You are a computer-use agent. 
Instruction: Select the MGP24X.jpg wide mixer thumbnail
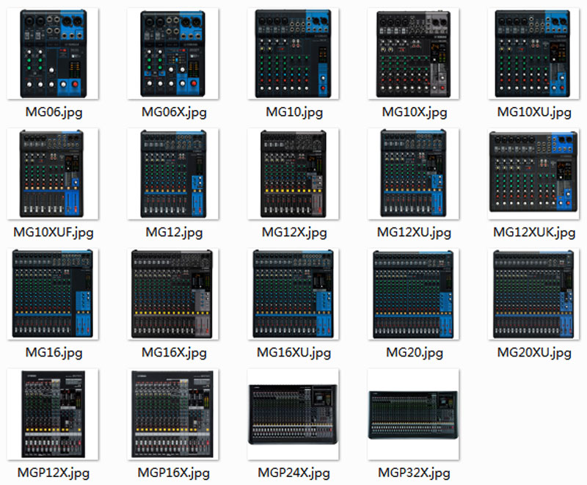pos(293,415)
